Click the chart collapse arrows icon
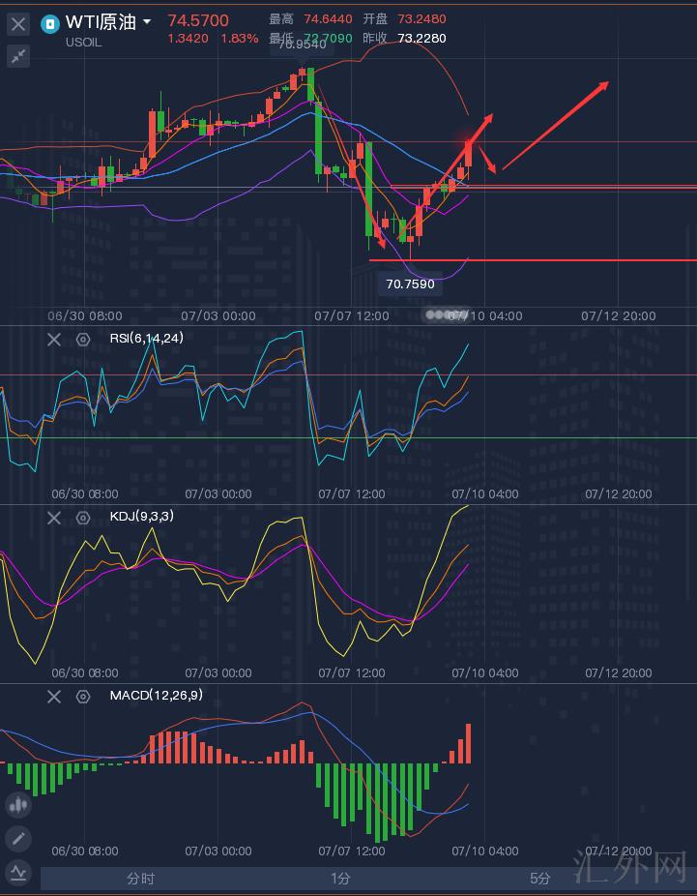Viewport: 697px width, 896px height. pyautogui.click(x=17, y=56)
